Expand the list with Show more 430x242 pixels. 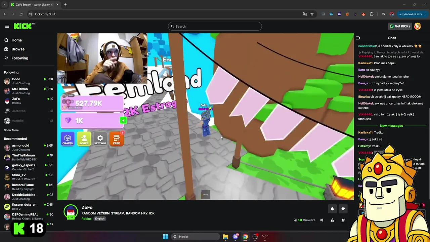pyautogui.click(x=11, y=130)
